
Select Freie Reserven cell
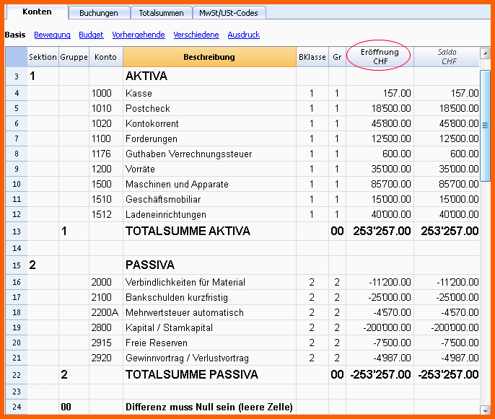click(209, 343)
